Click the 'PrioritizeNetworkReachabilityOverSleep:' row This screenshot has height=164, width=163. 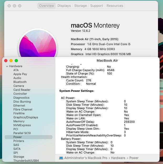pyautogui.click(x=96, y=136)
